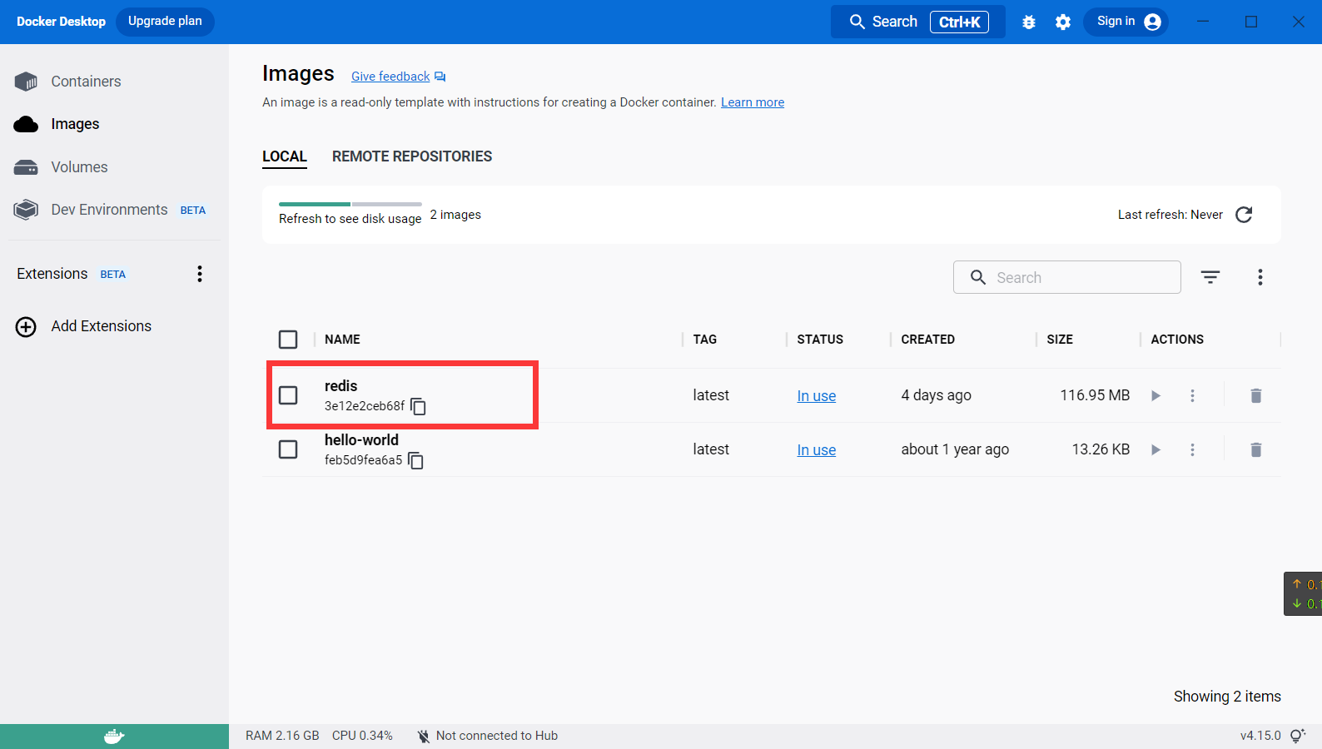Screen dimensions: 1322x749
Task: Click the Upgrade plan button
Action: [x=165, y=22]
